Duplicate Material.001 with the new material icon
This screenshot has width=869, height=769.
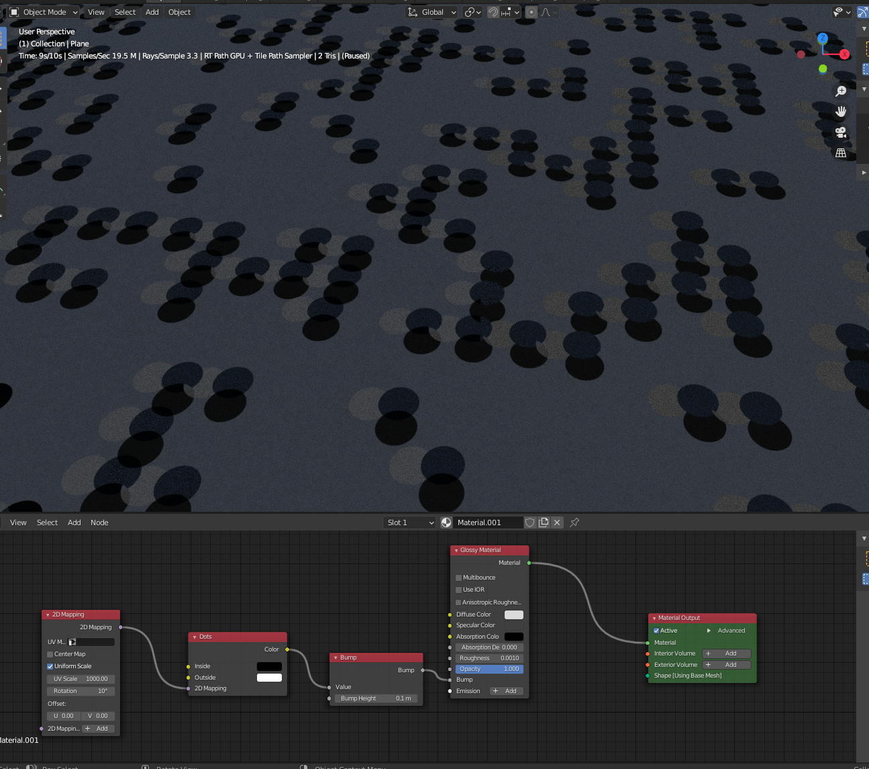click(544, 523)
